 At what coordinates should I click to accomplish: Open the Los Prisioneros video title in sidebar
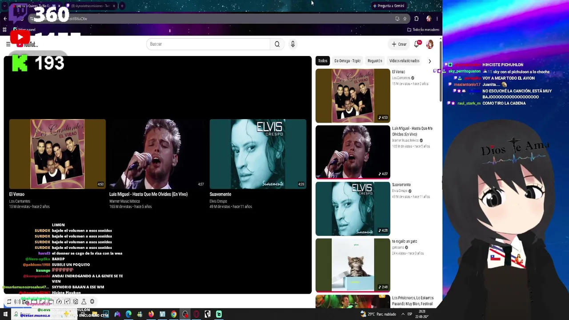[413, 301]
